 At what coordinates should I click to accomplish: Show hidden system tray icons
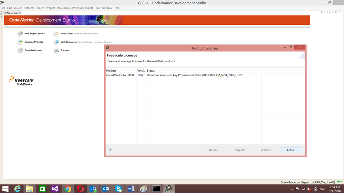point(292,189)
